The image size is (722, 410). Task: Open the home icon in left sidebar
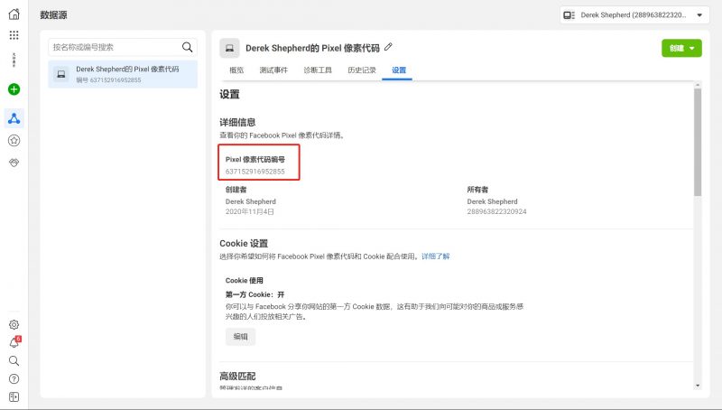(14, 14)
